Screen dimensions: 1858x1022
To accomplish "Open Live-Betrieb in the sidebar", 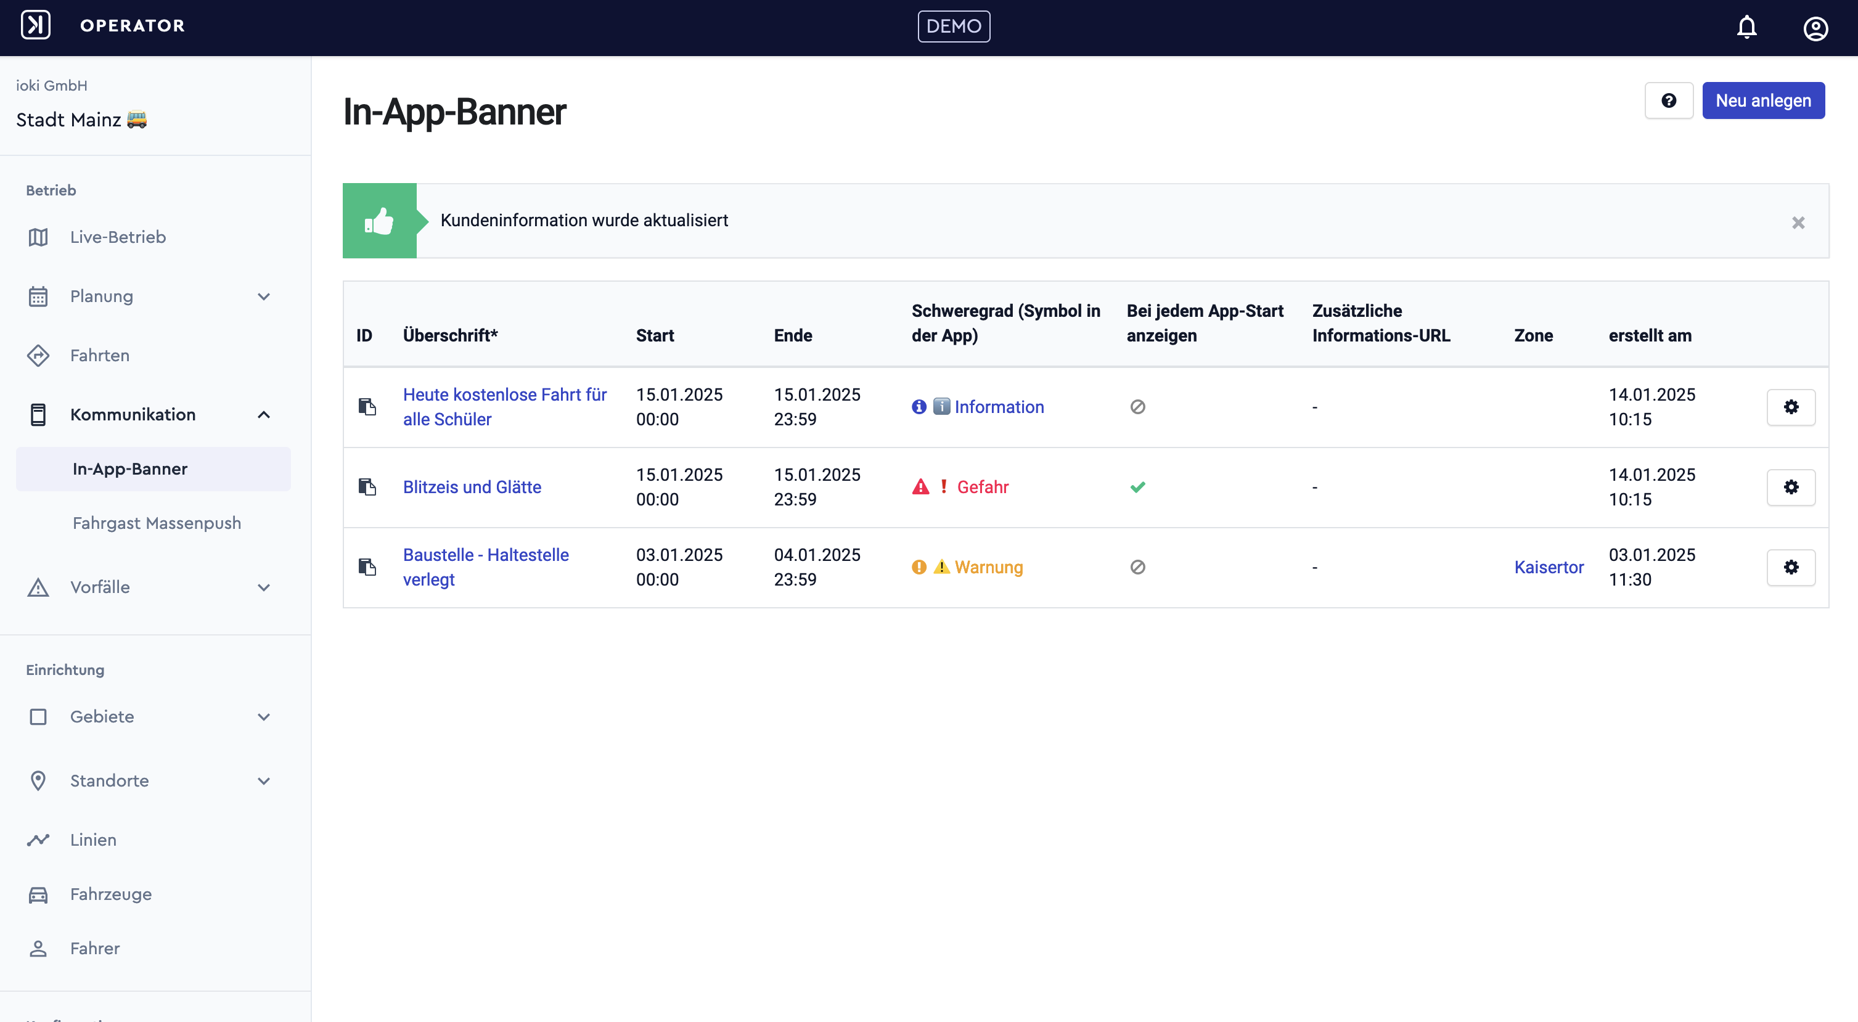I will (118, 237).
